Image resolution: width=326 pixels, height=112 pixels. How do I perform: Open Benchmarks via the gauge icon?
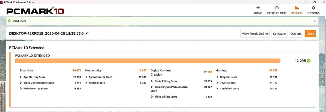[276, 8]
